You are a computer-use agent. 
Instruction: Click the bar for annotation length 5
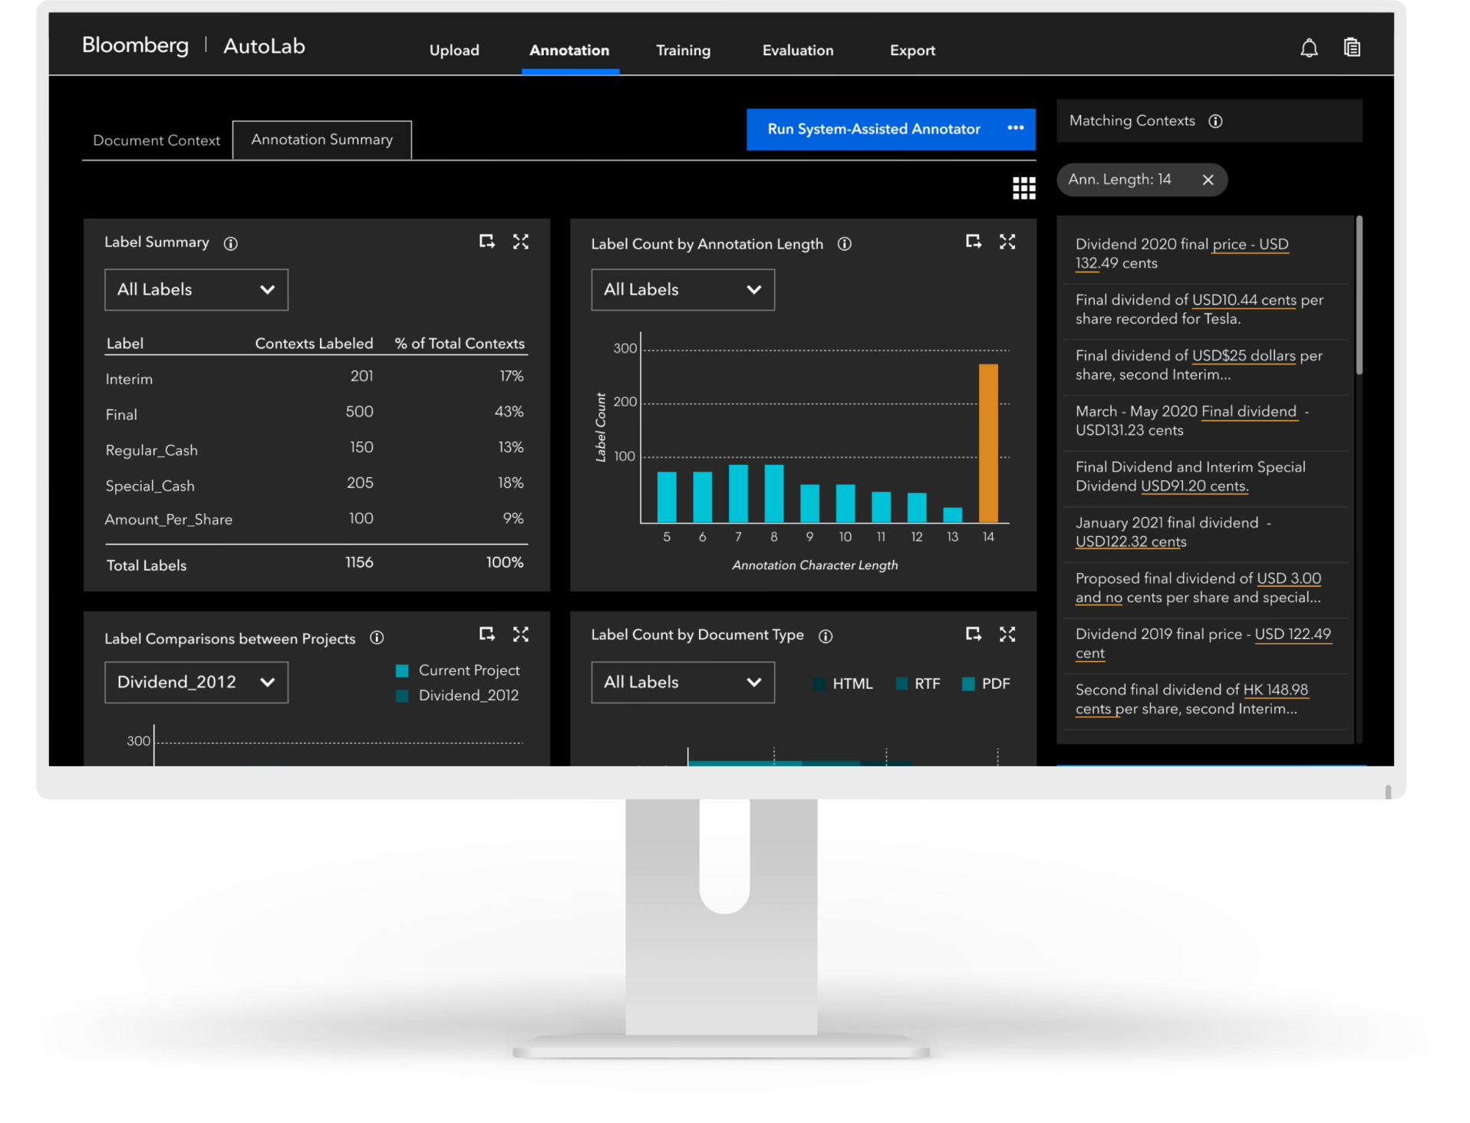point(667,497)
